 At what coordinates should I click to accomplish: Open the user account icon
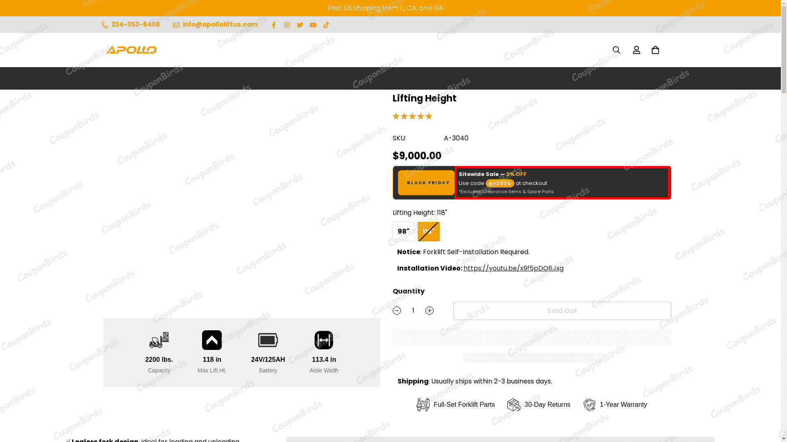(637, 50)
